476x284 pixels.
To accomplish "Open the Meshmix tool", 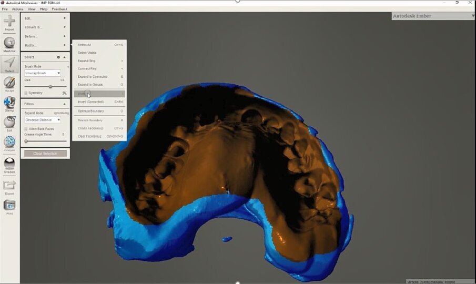I will point(9,44).
